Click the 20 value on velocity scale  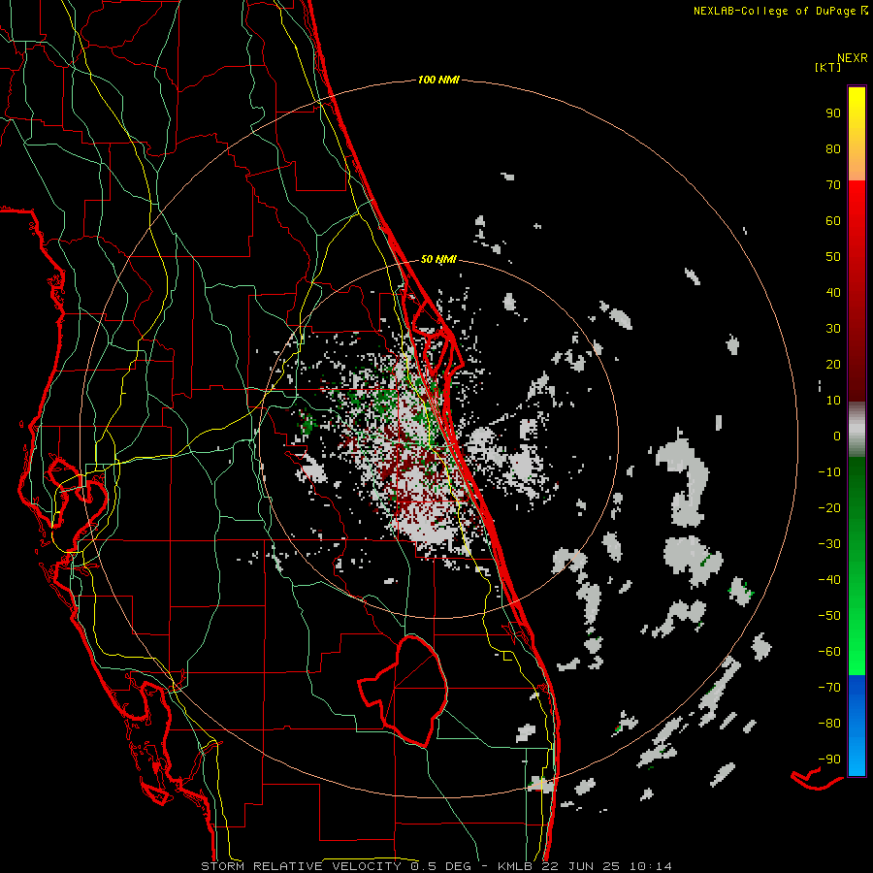coord(833,365)
